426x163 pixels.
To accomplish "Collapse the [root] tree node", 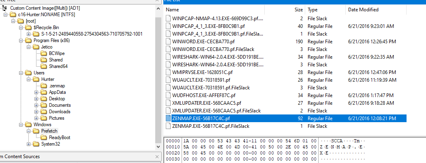I will [13, 21].
